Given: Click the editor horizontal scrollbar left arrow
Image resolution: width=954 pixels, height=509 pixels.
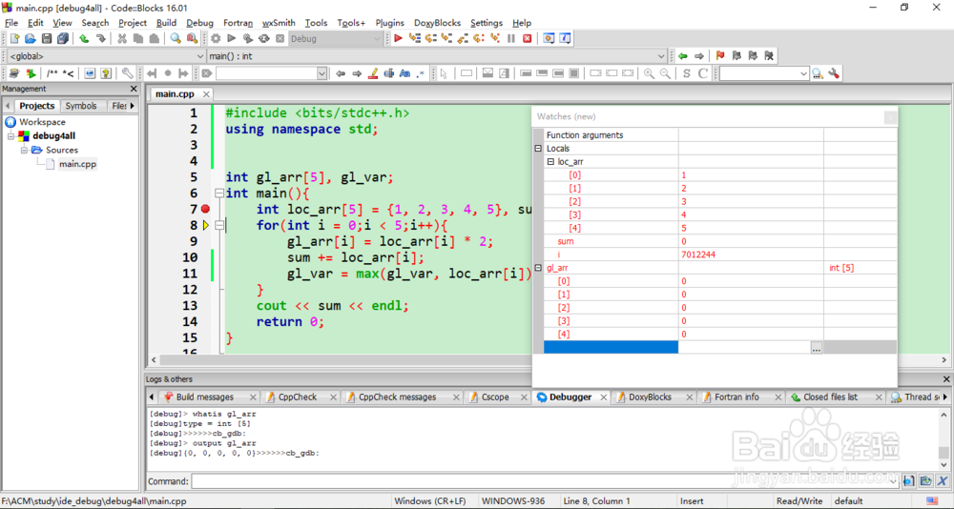Looking at the screenshot, I should (x=153, y=360).
